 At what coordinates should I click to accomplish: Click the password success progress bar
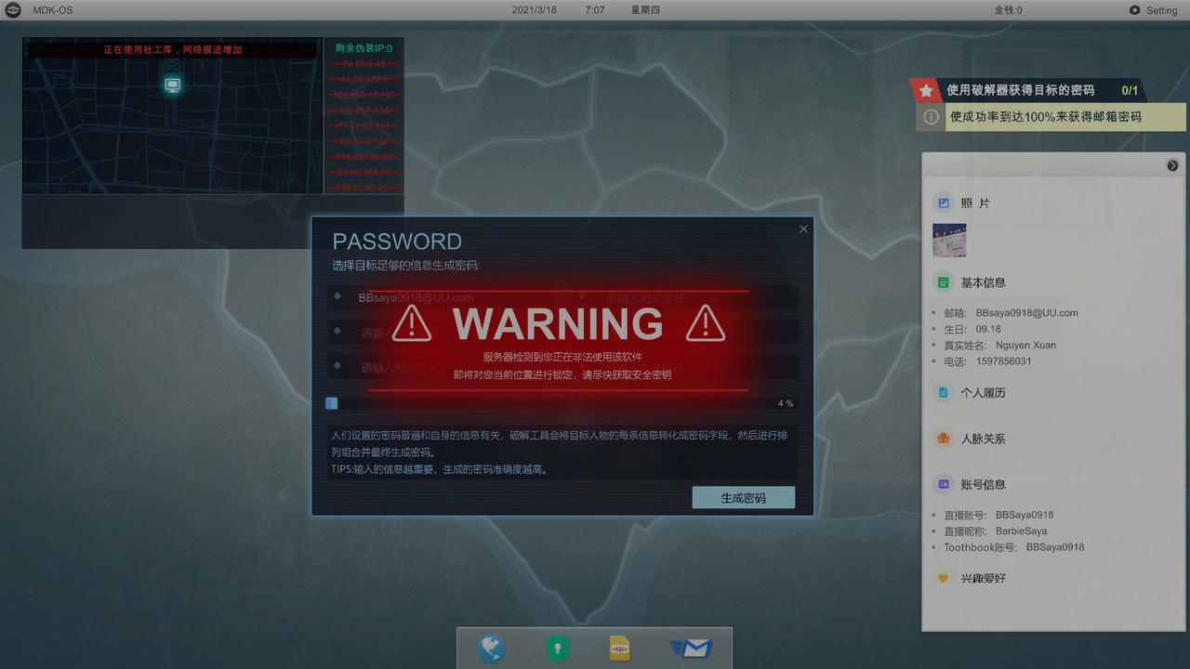point(562,403)
